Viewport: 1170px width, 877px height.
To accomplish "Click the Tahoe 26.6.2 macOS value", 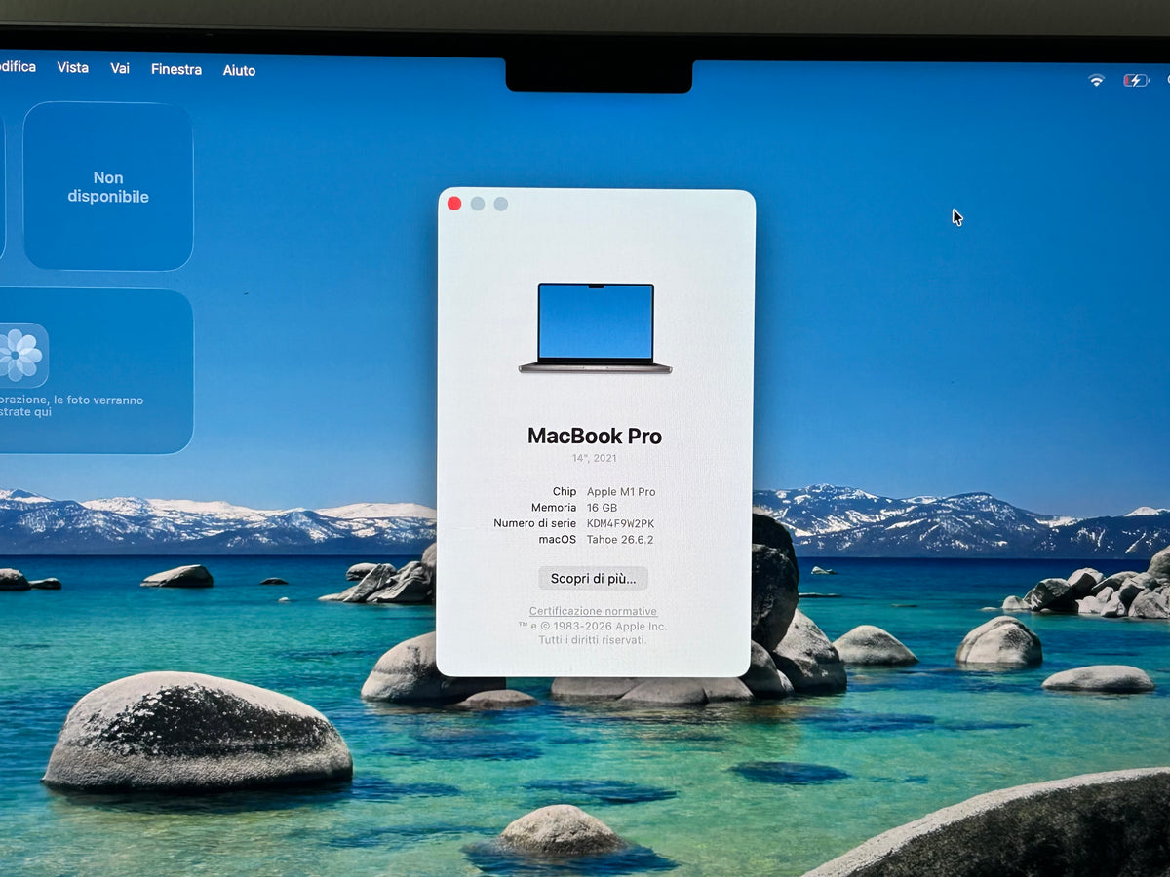I will coord(620,539).
